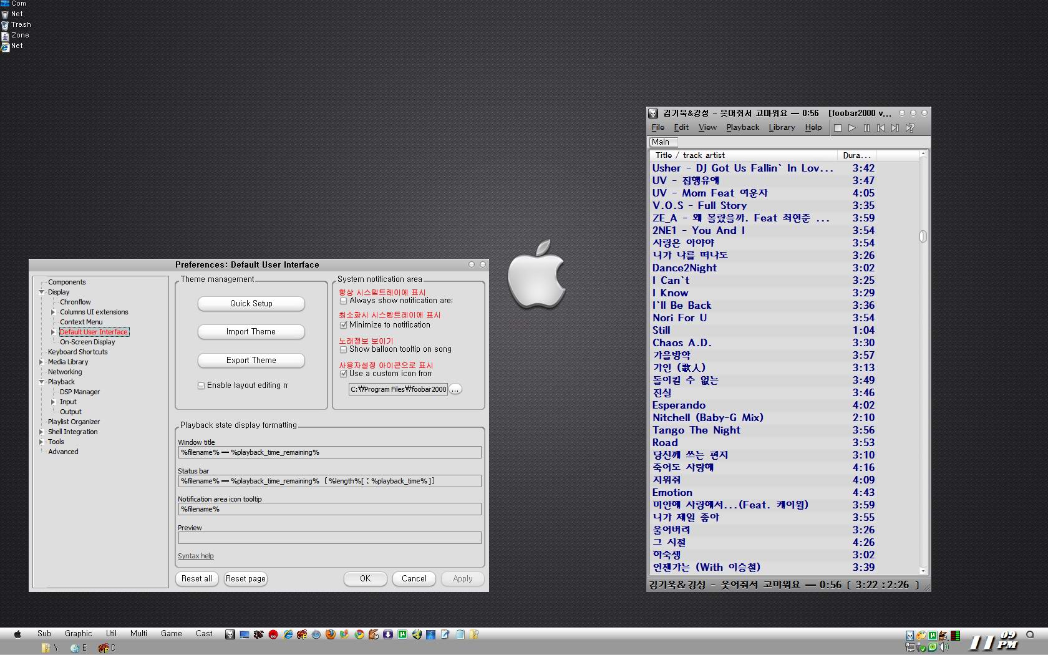Open the Playback menu in foobar2000

tap(743, 127)
